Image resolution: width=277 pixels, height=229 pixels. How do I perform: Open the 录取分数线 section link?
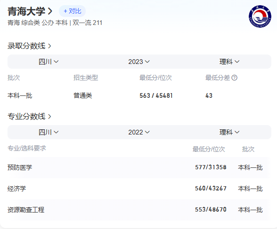click(x=29, y=46)
